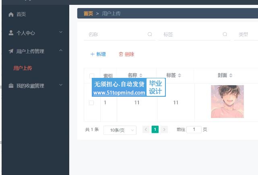Click the 索引 column header
This screenshot has height=175, width=258.
(x=108, y=76)
